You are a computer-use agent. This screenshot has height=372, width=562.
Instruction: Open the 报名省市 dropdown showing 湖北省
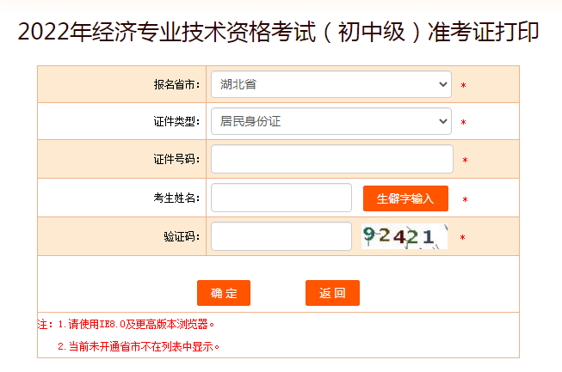coord(331,84)
